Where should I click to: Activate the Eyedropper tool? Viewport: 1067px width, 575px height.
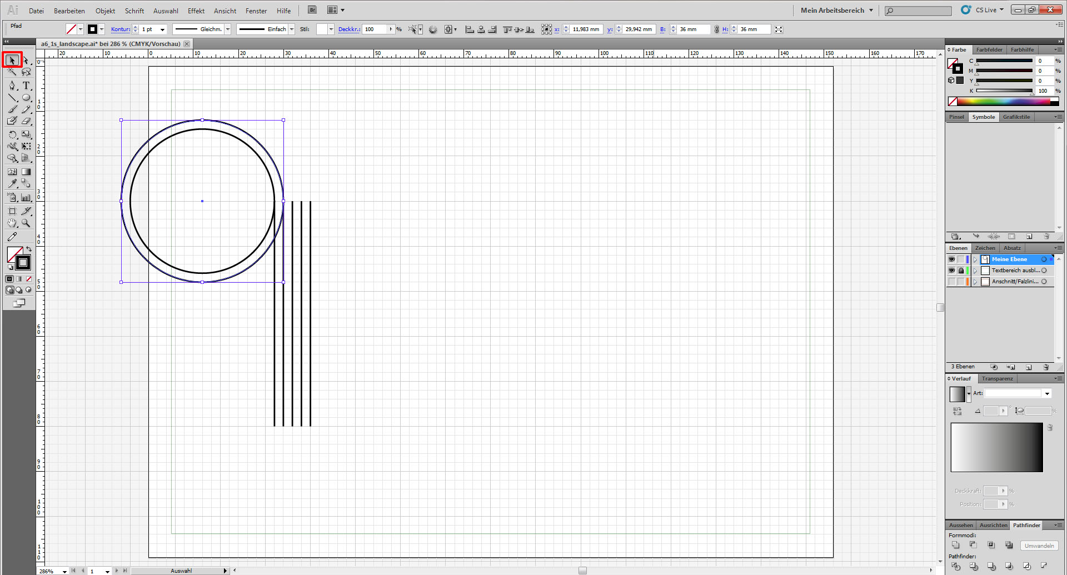click(12, 183)
